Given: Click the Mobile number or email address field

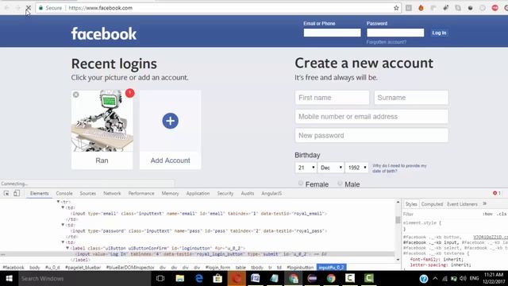Looking at the screenshot, I should point(371,117).
